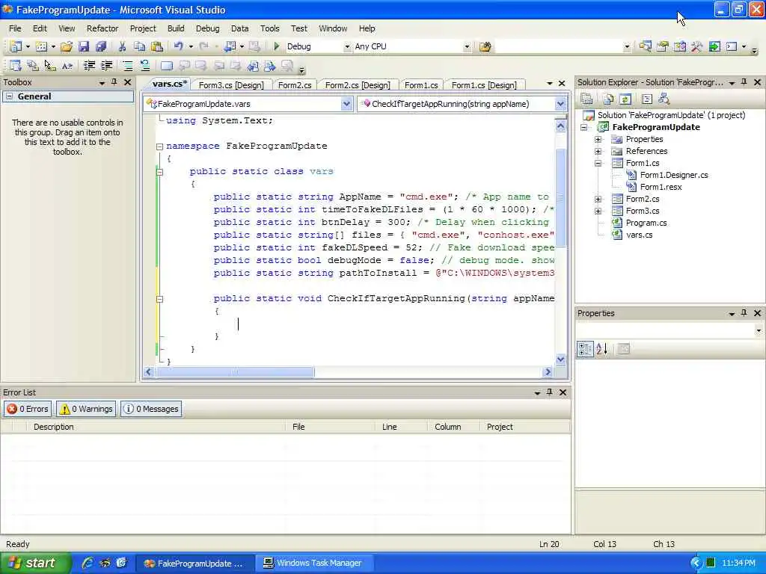Viewport: 766px width, 574px height.
Task: Expand the Form2.cs node in Solution Explorer
Action: pyautogui.click(x=598, y=199)
